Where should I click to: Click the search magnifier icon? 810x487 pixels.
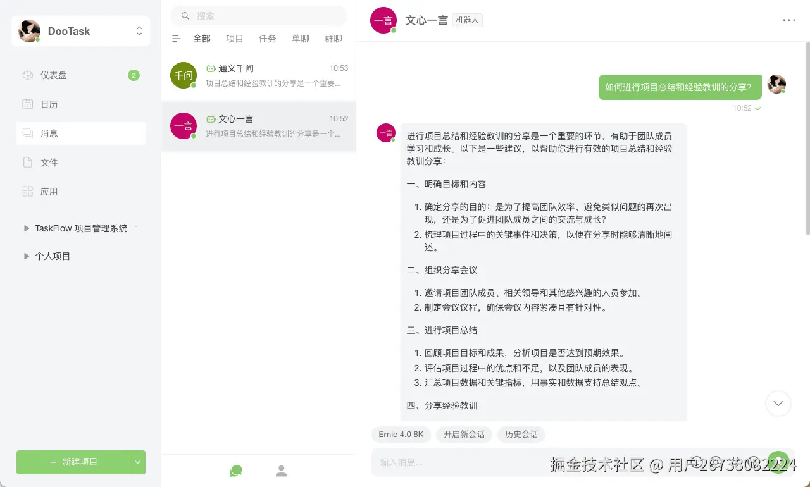pyautogui.click(x=185, y=16)
